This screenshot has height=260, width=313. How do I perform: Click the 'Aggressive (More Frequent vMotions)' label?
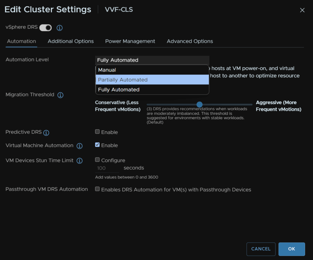point(278,106)
